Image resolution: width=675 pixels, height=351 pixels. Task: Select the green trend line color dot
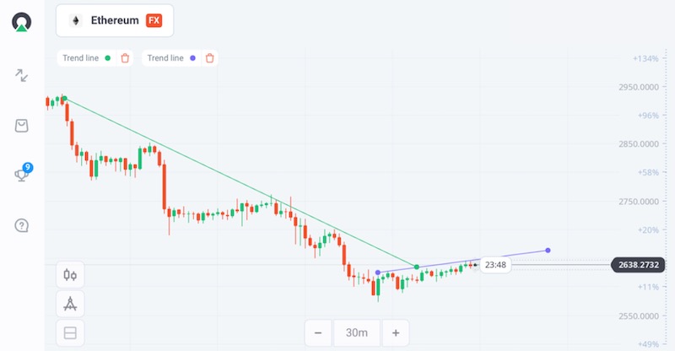click(x=108, y=58)
